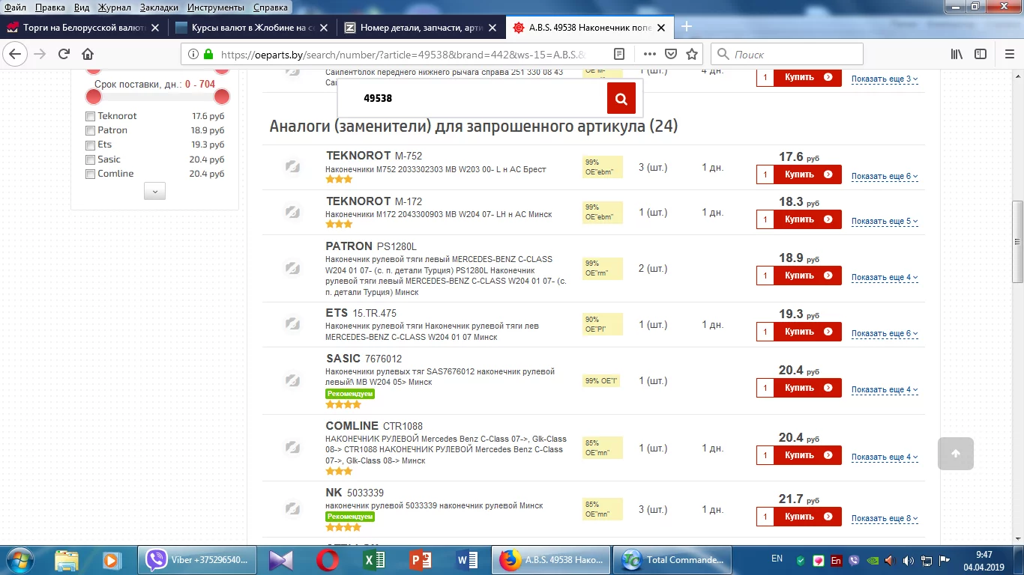This screenshot has height=575, width=1024.
Task: Toggle reader view in address bar
Action: [x=619, y=54]
